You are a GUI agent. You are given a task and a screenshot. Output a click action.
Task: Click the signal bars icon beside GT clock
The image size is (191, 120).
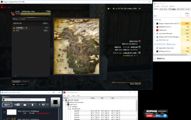[116, 9]
